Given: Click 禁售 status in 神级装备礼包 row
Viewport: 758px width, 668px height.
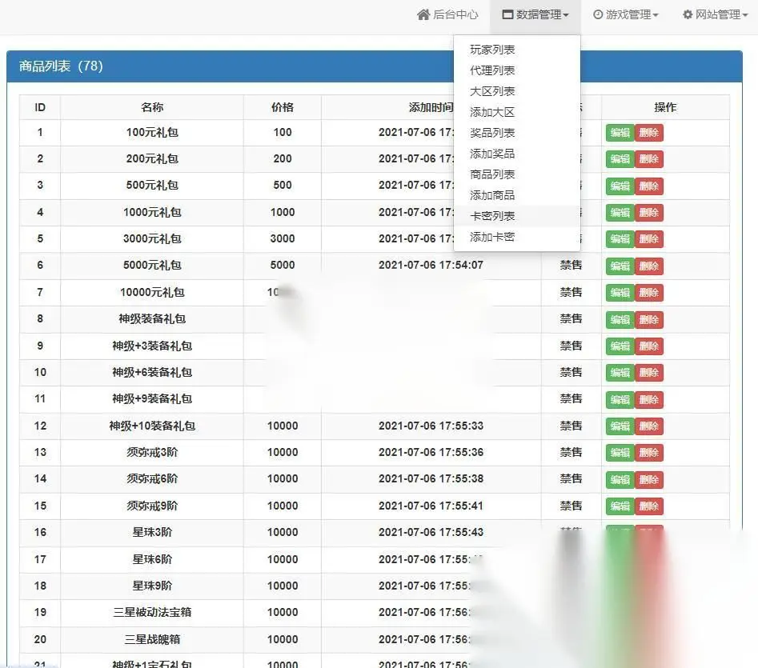Looking at the screenshot, I should tap(571, 318).
